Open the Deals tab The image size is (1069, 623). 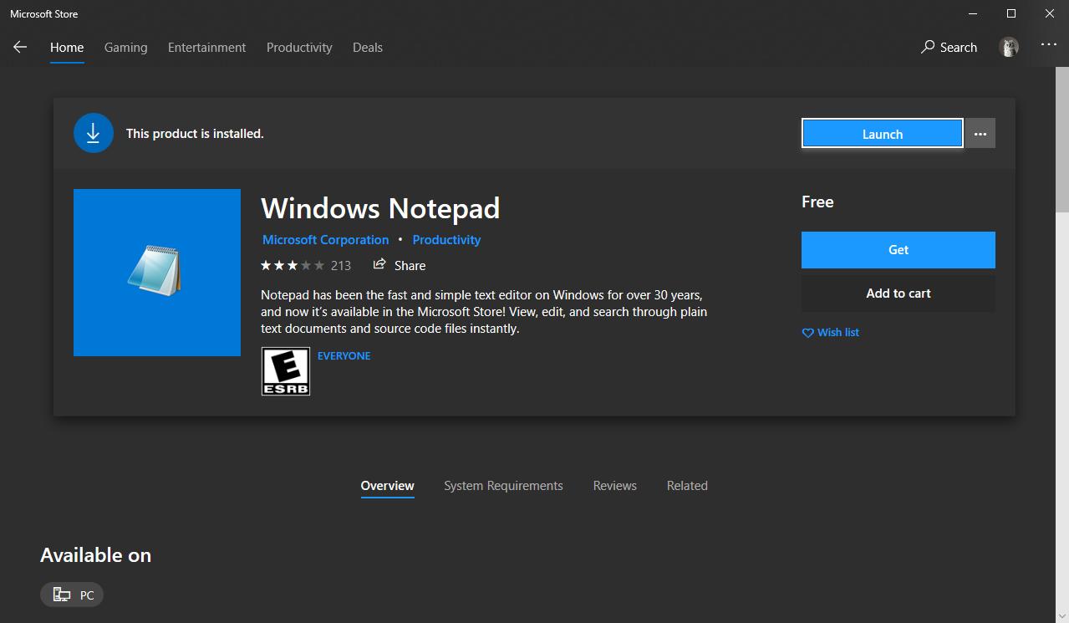[368, 48]
